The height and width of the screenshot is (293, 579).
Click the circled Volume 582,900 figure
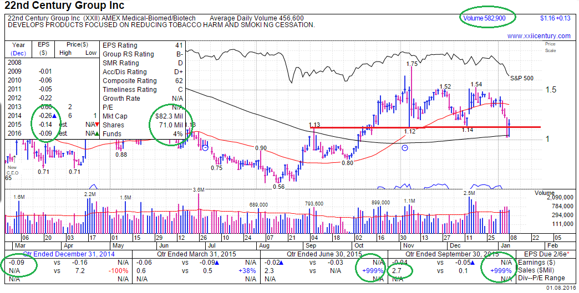coord(488,18)
